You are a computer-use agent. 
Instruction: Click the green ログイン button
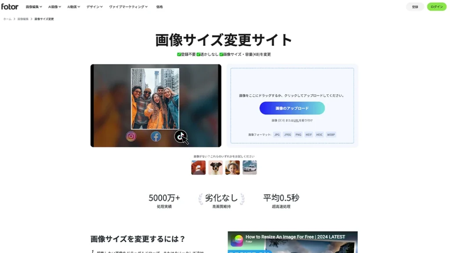436,7
